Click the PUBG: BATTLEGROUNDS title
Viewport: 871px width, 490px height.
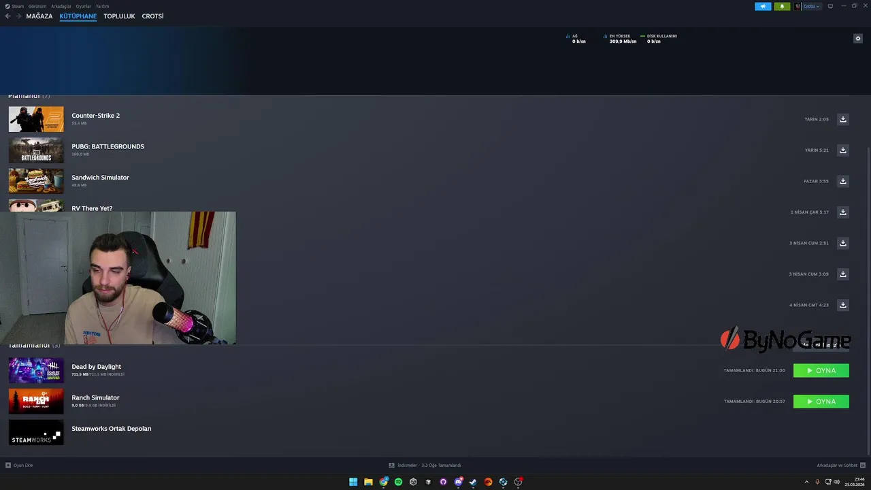[108, 146]
